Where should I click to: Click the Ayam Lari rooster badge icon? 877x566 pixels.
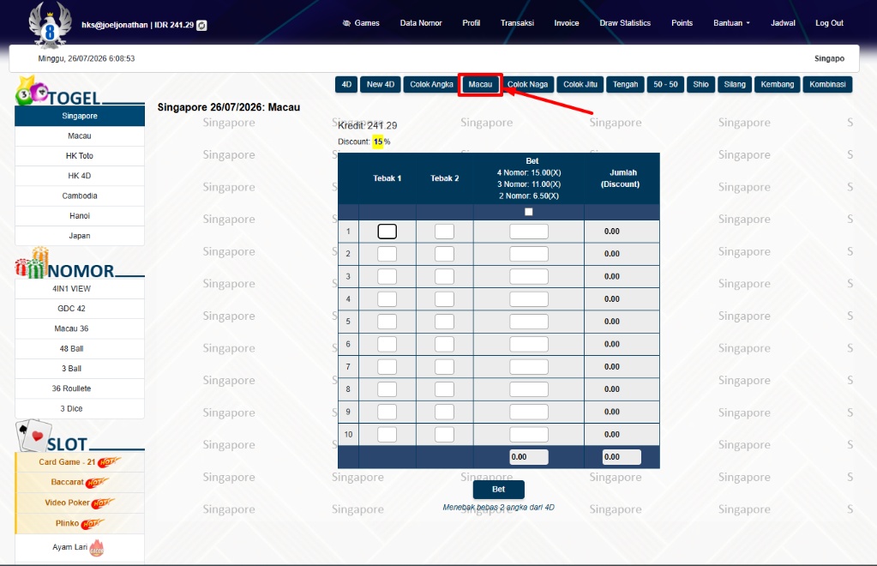tap(97, 547)
